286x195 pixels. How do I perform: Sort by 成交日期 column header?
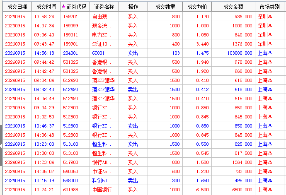[x=17, y=7]
